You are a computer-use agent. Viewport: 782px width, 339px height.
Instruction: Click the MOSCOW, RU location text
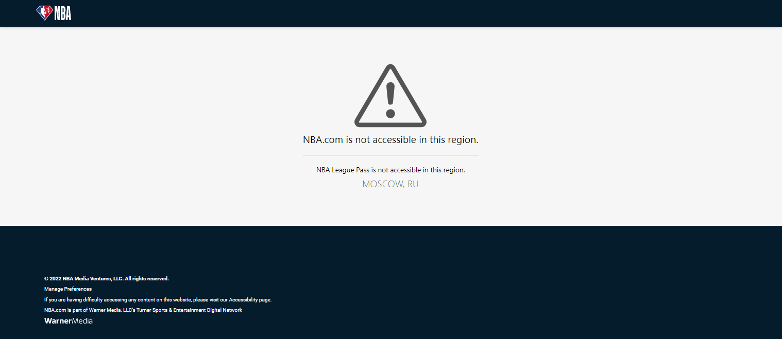click(390, 184)
